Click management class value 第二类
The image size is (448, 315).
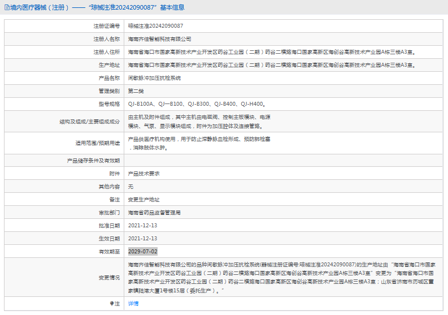coord(136,91)
